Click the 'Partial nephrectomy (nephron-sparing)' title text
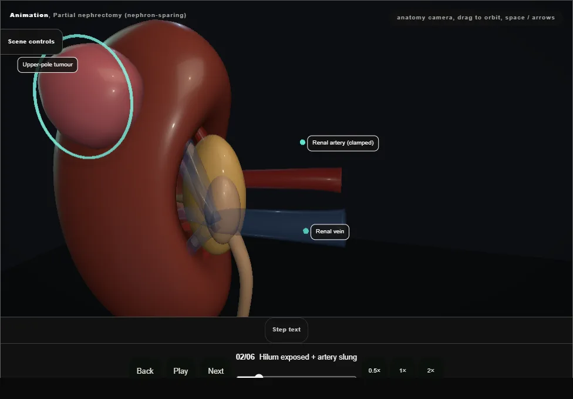This screenshot has width=573, height=399. click(x=120, y=15)
